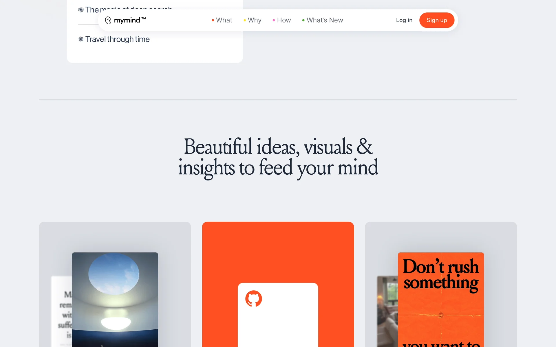Open the circular skylight image card
This screenshot has height=347, width=556.
[x=115, y=300]
